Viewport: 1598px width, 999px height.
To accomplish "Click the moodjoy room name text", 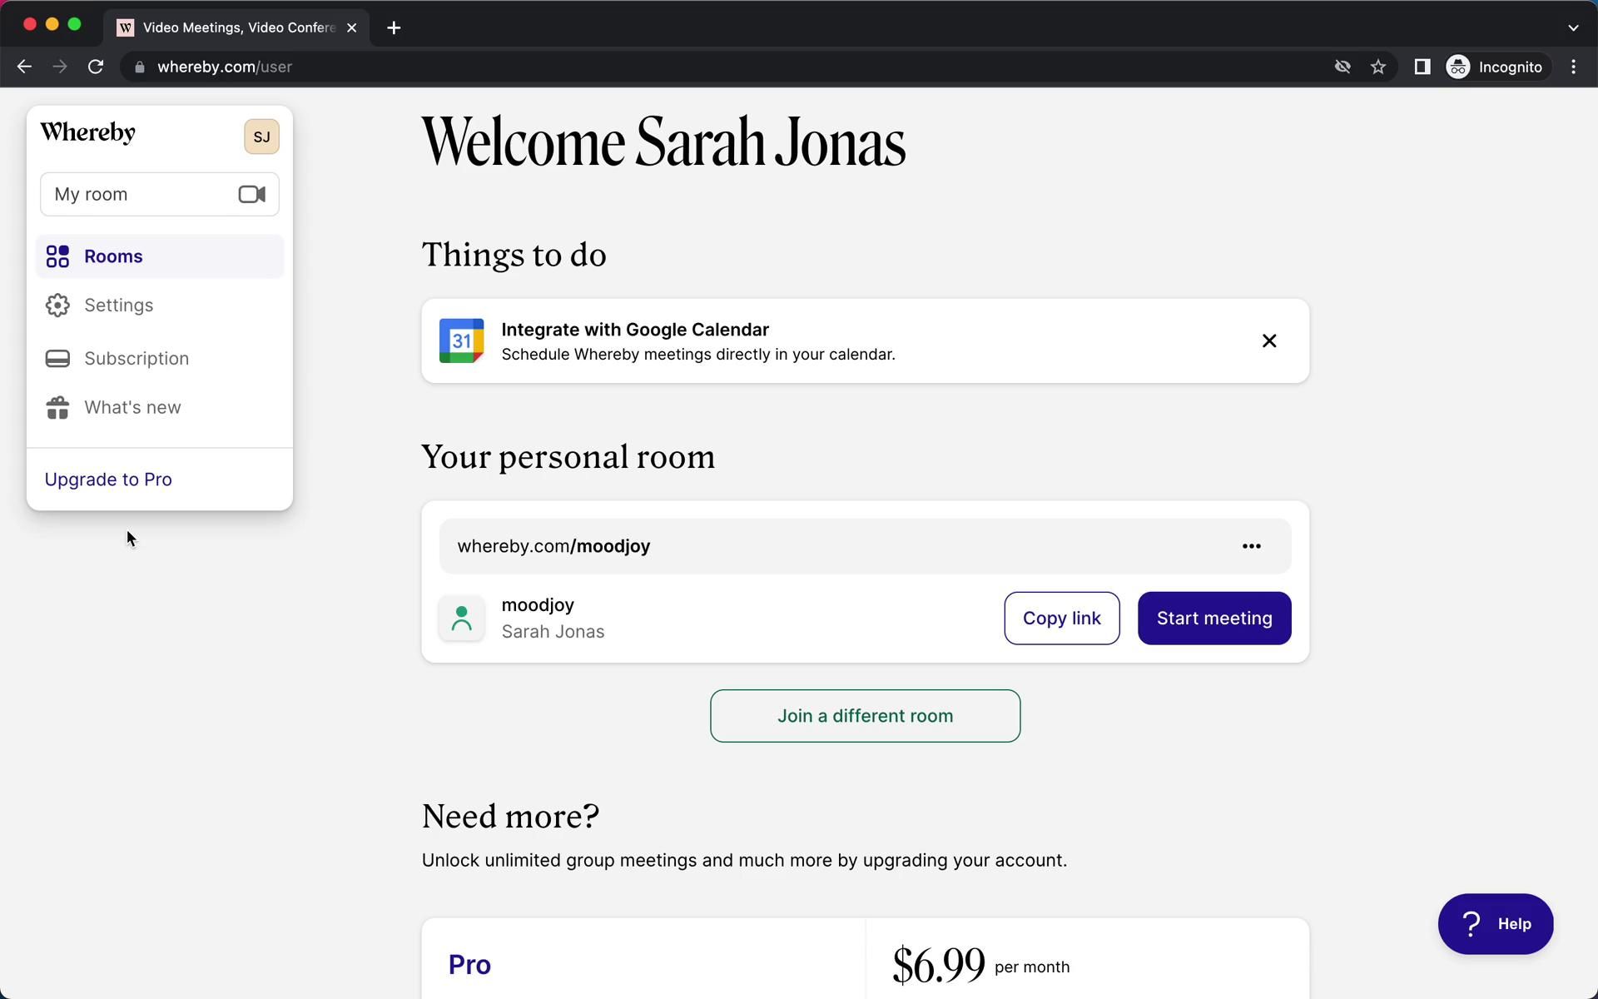I will click(538, 605).
